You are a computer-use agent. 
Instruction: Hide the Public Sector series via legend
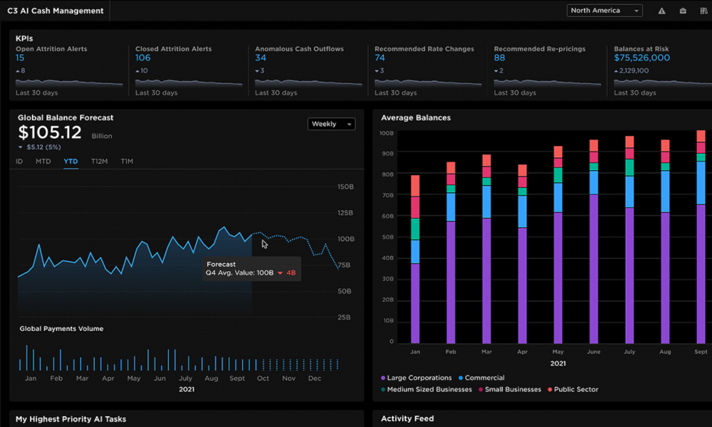(573, 389)
